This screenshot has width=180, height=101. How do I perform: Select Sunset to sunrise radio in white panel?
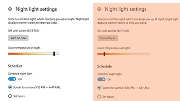click(x=10, y=87)
